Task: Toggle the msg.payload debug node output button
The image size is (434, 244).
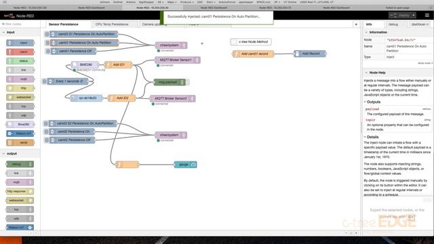Action: (x=188, y=82)
